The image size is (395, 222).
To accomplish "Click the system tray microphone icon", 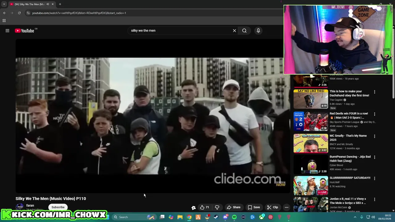I will 361,217.
